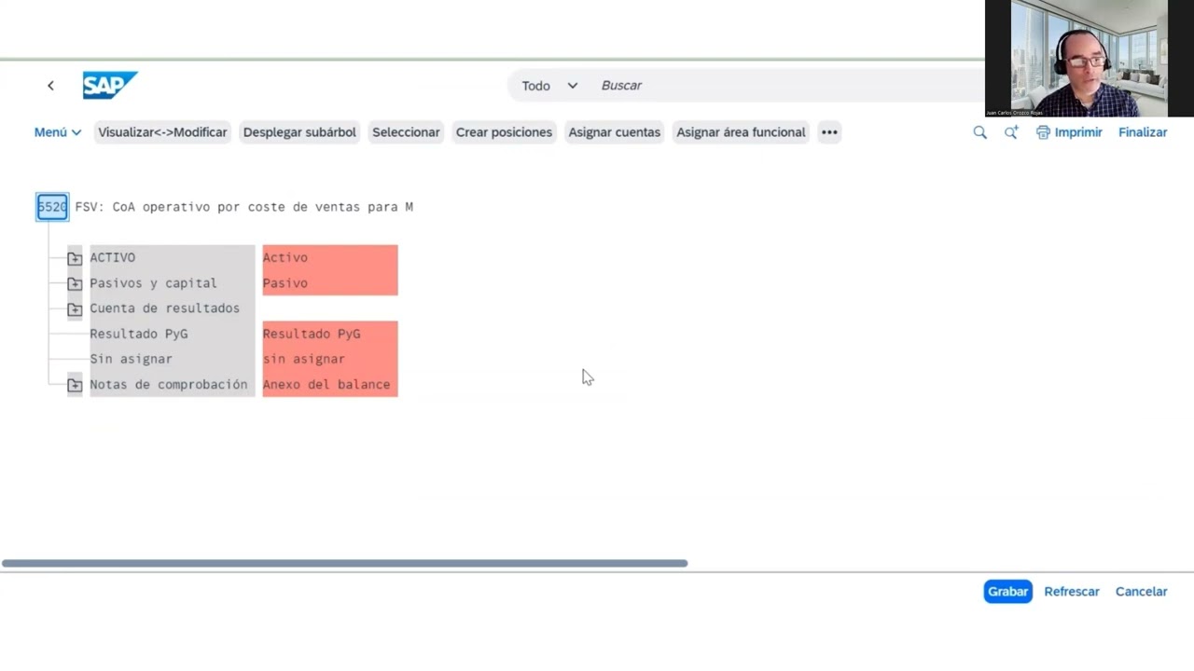Toggle Visualizar<->Modificar mode
This screenshot has width=1194, height=671.
(162, 132)
